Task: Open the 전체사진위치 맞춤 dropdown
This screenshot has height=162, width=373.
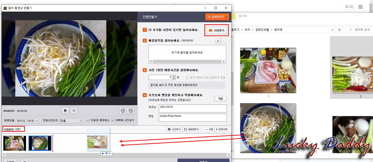Action: (71, 121)
